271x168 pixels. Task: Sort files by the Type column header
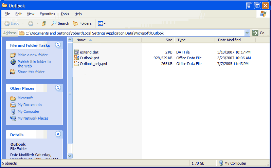[x=195, y=40]
